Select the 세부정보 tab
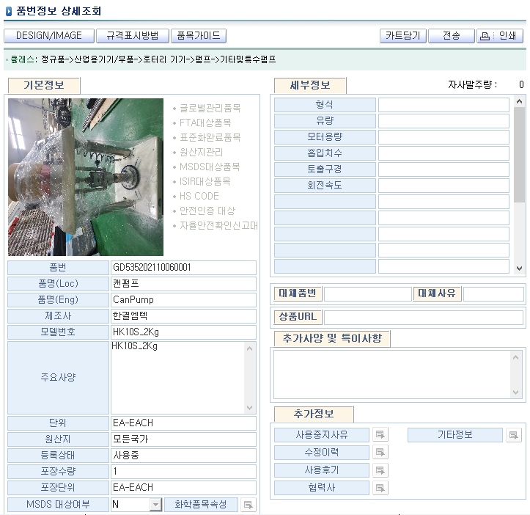Image resolution: width=530 pixels, height=515 pixels. [x=310, y=85]
